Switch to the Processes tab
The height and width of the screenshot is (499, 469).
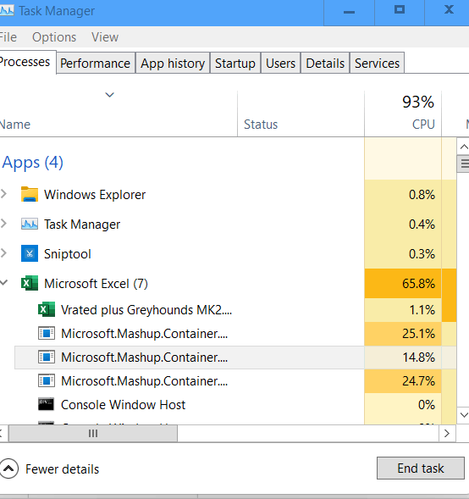tap(28, 62)
